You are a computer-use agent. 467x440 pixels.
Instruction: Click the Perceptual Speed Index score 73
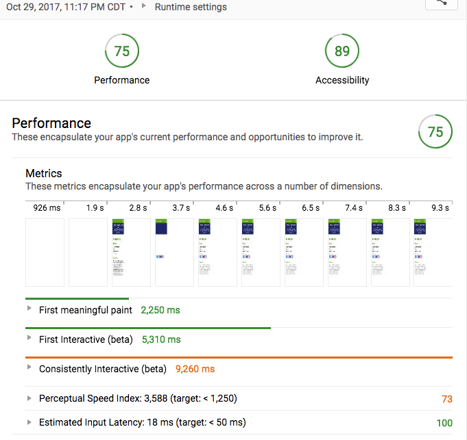(447, 398)
